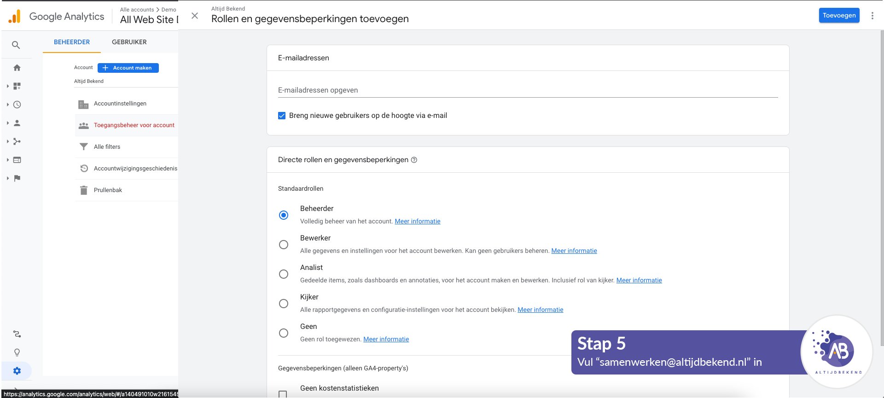Click the Toevoegen button
This screenshot has height=398, width=884.
(x=839, y=15)
